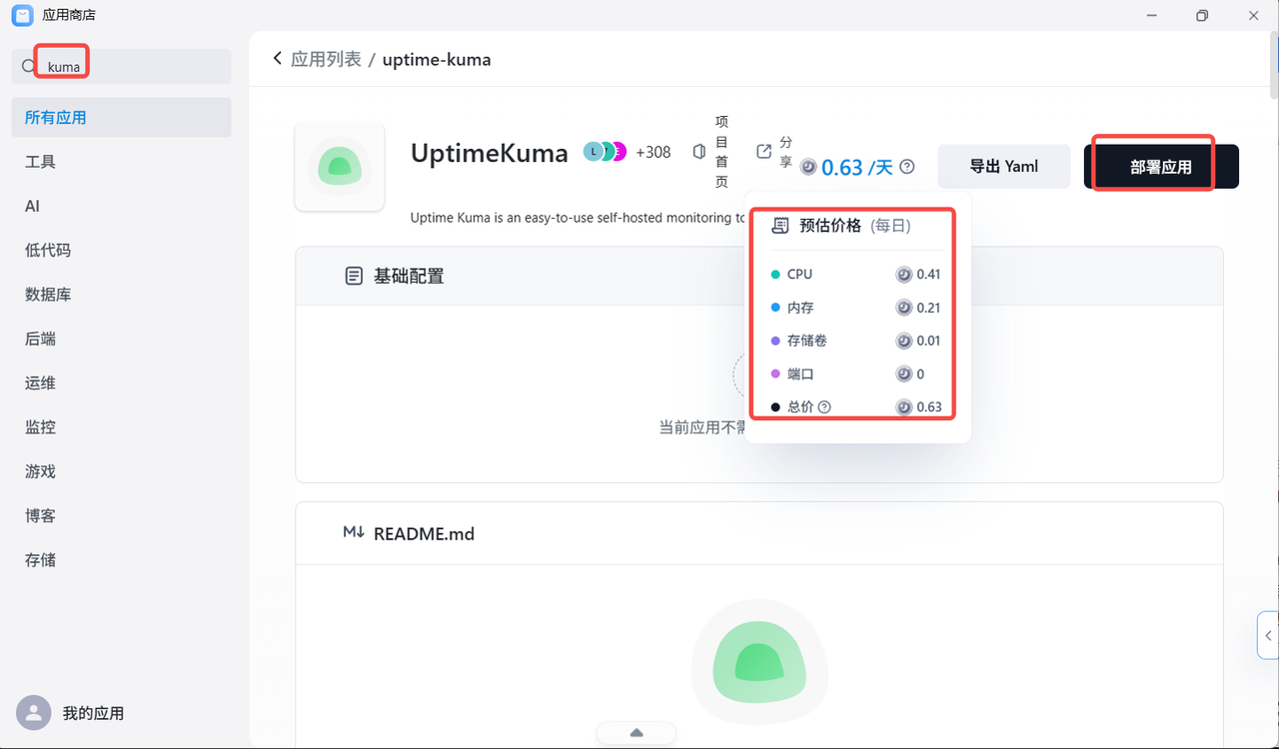Screen dimensions: 1279x749
Task: Click the 存储卷 cost value 0.01
Action: [928, 341]
